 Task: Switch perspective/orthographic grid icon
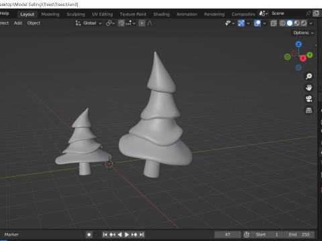click(x=309, y=110)
